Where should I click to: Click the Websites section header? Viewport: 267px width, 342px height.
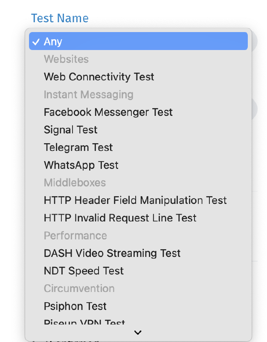(x=66, y=59)
